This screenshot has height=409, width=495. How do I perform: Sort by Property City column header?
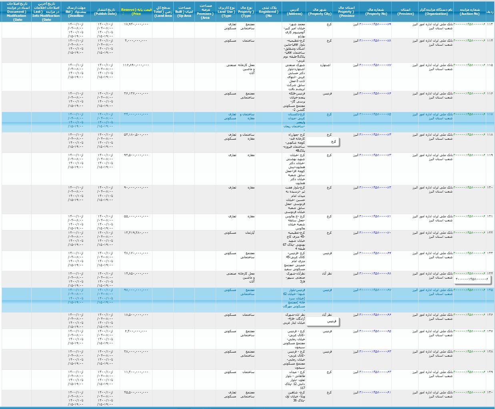tap(319, 12)
